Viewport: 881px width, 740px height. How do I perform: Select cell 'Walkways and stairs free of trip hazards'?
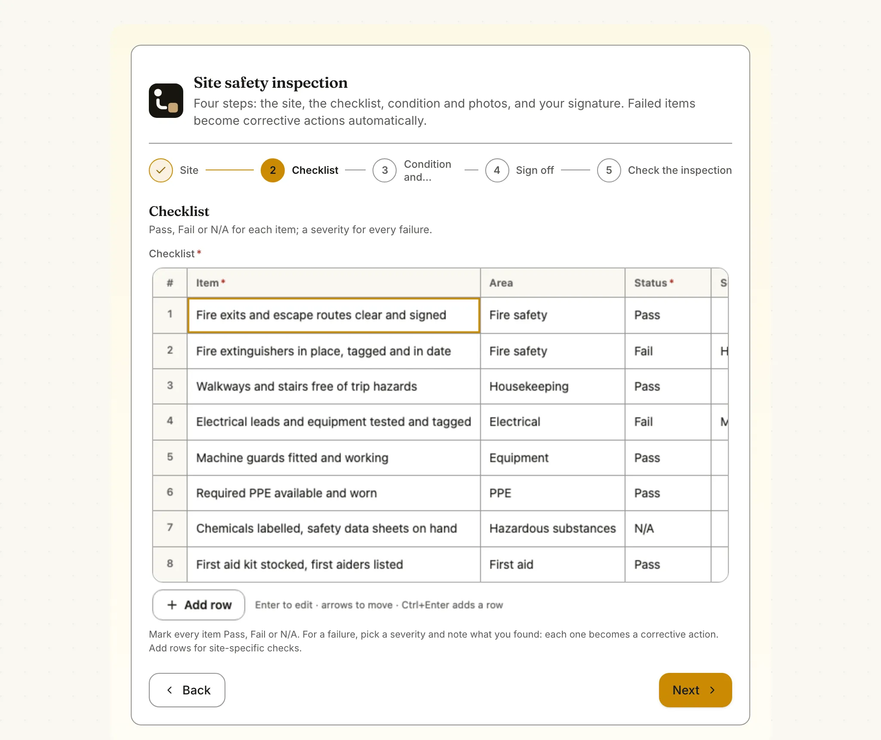coord(334,386)
